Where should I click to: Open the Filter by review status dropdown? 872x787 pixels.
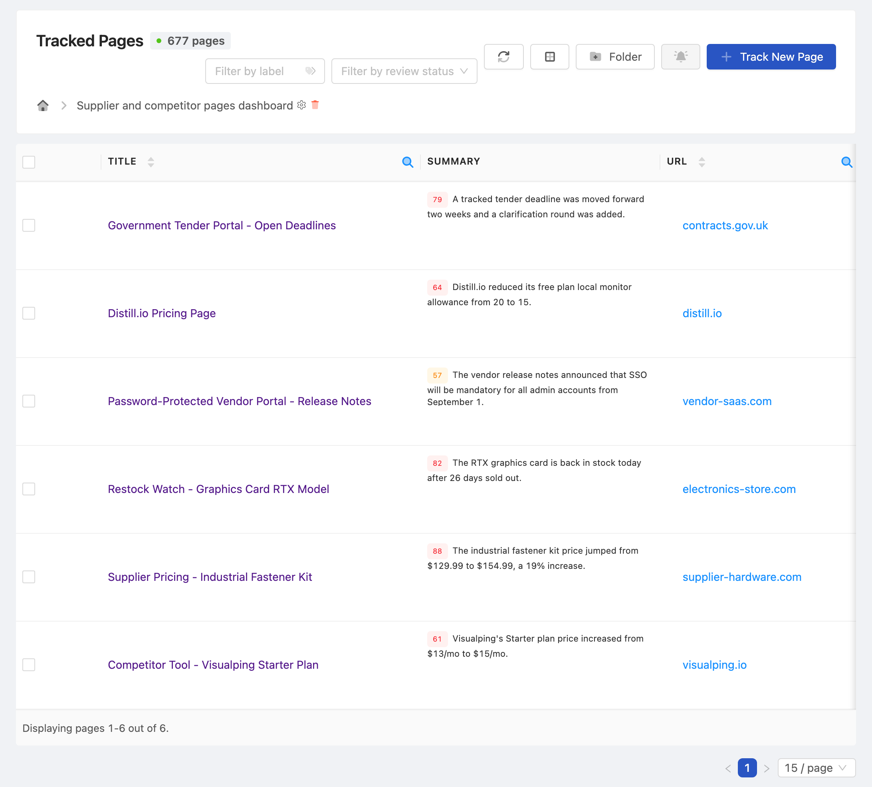[404, 71]
